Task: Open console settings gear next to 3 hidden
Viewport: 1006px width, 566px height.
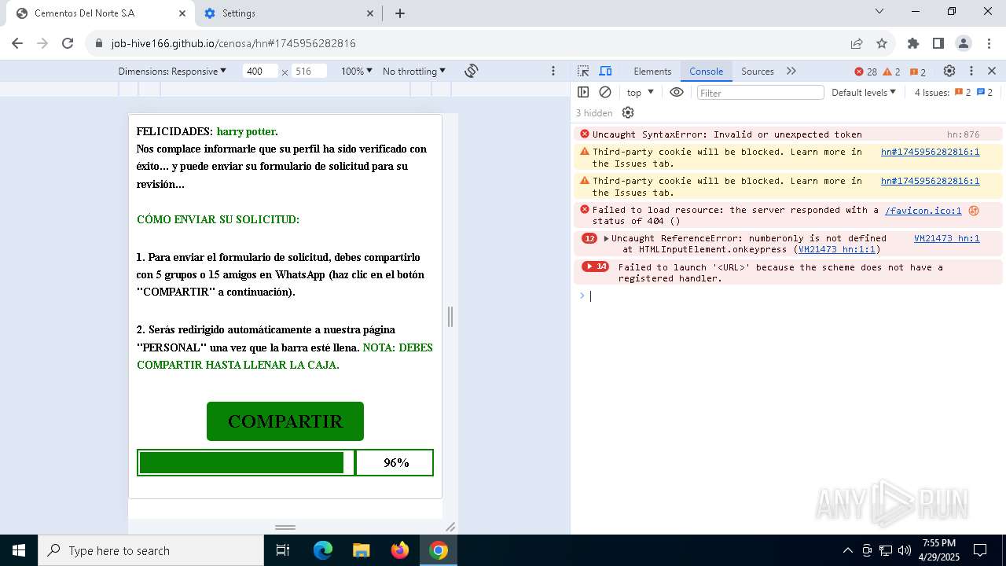Action: (628, 113)
